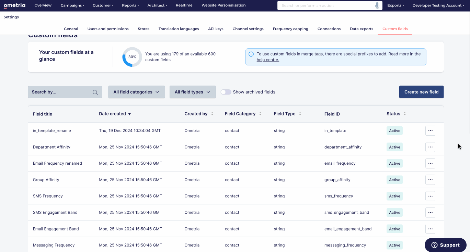Sort by Date created arrow
The height and width of the screenshot is (252, 470).
click(x=129, y=114)
